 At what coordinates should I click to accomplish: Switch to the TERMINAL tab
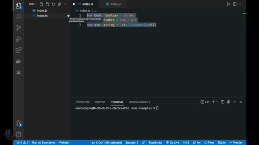[117, 102]
